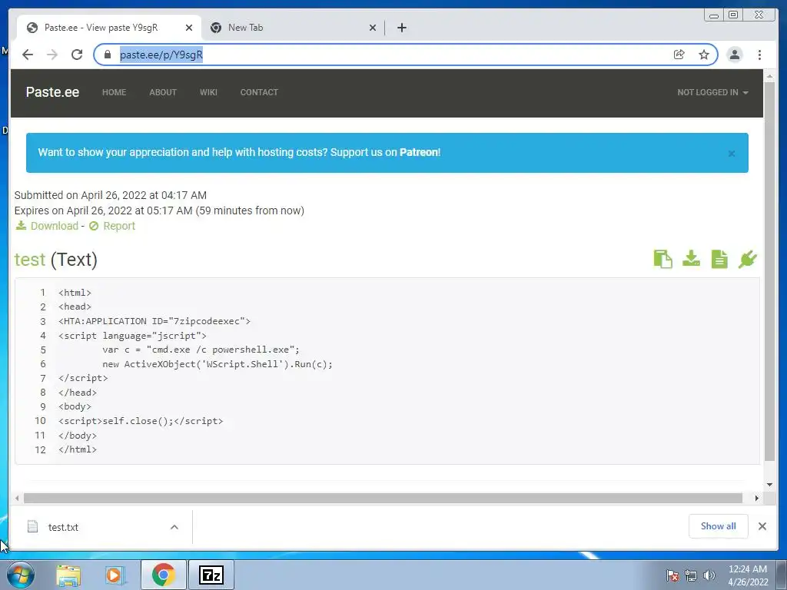Click the Paste.ee logo
Screen dimensions: 787x590
click(52, 92)
